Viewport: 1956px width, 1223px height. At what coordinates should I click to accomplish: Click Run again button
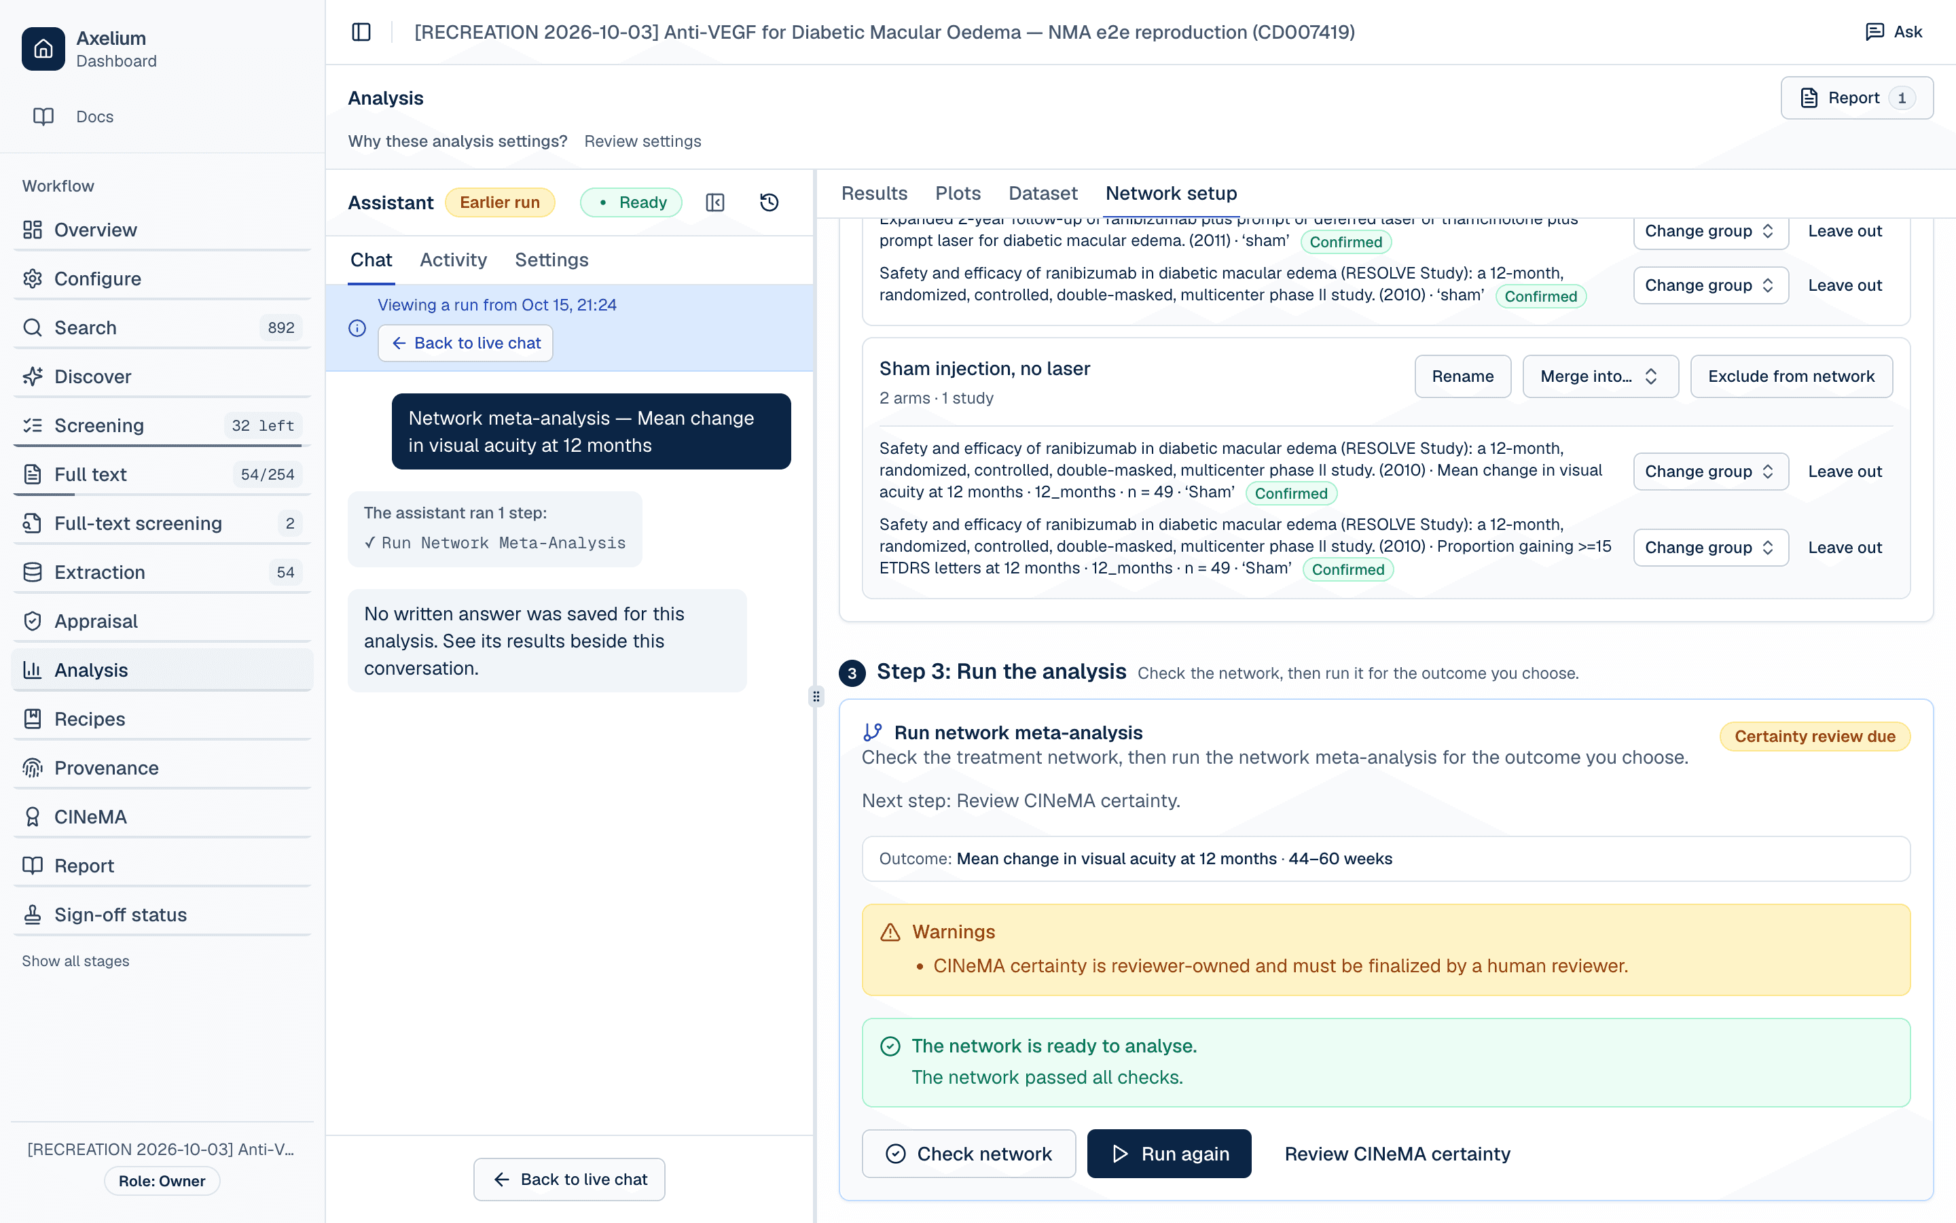click(x=1169, y=1154)
